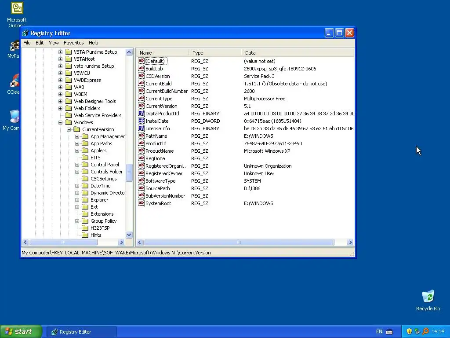The width and height of the screenshot is (450, 338).
Task: Sort by the Type column header
Action: (214, 53)
